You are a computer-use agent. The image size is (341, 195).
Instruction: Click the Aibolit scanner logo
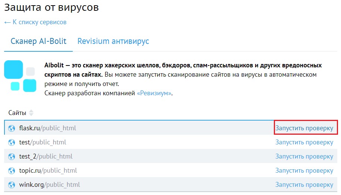20,76
